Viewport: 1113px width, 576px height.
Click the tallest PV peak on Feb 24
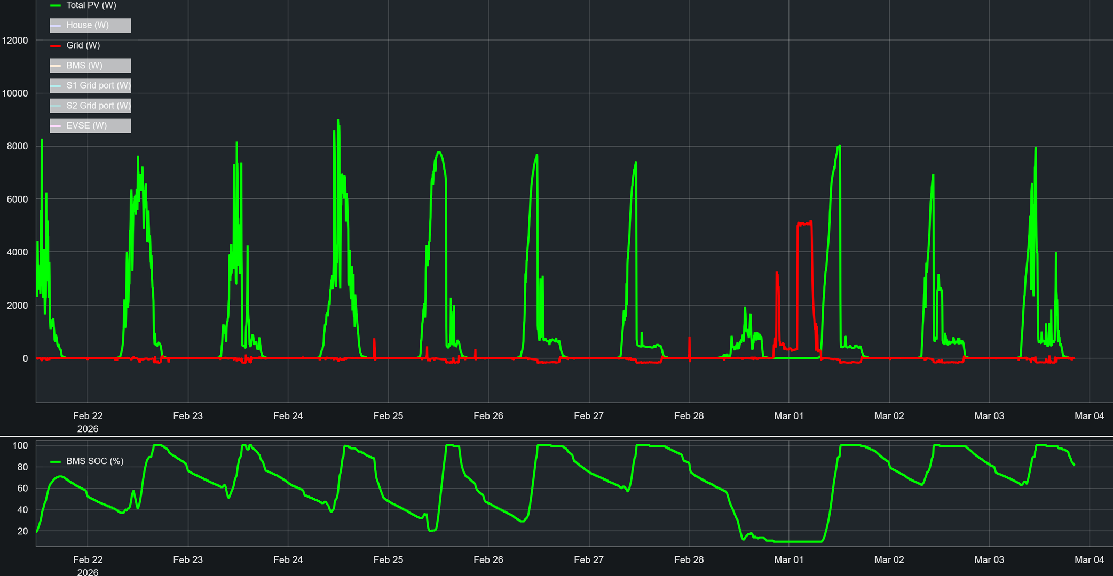[338, 122]
